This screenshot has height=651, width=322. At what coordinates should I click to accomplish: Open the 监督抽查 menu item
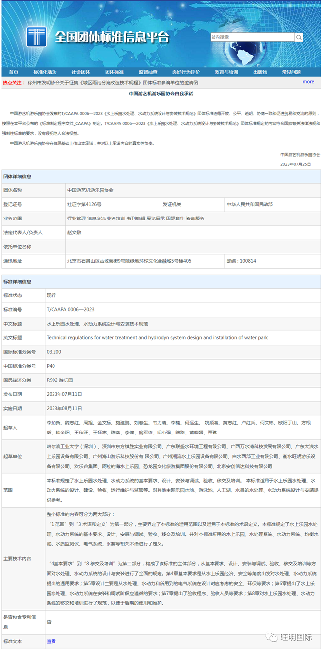click(148, 72)
